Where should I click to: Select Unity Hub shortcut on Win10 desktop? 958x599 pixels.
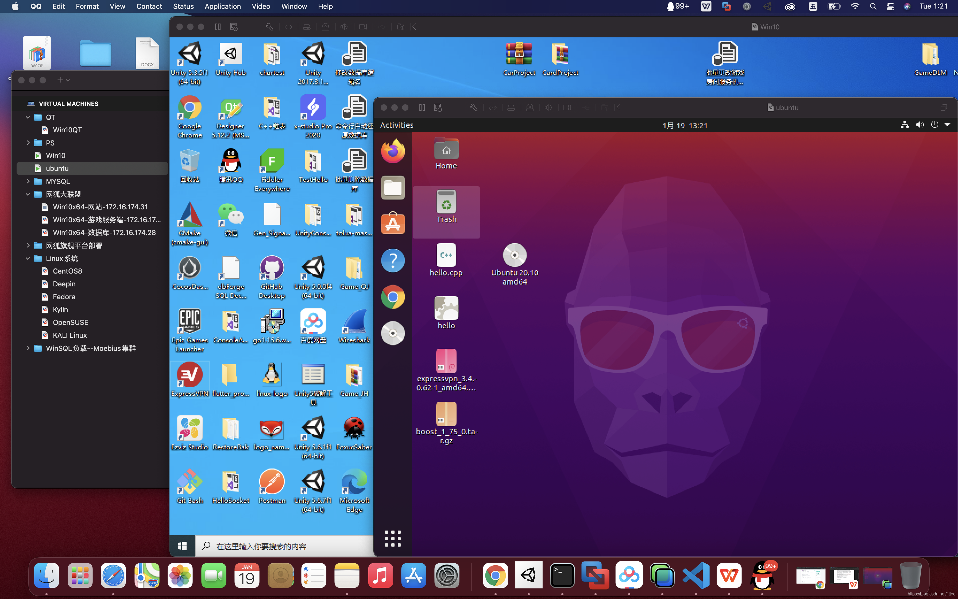tap(230, 59)
